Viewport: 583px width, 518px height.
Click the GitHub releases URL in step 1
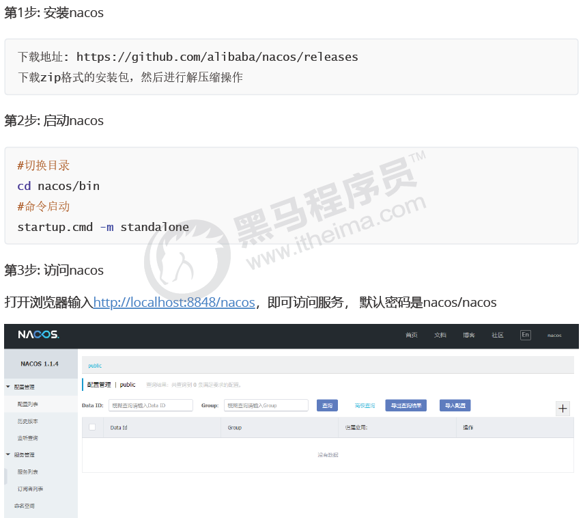[217, 57]
